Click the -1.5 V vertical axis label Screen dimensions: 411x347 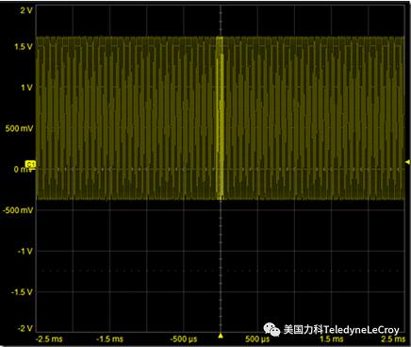[22, 292]
